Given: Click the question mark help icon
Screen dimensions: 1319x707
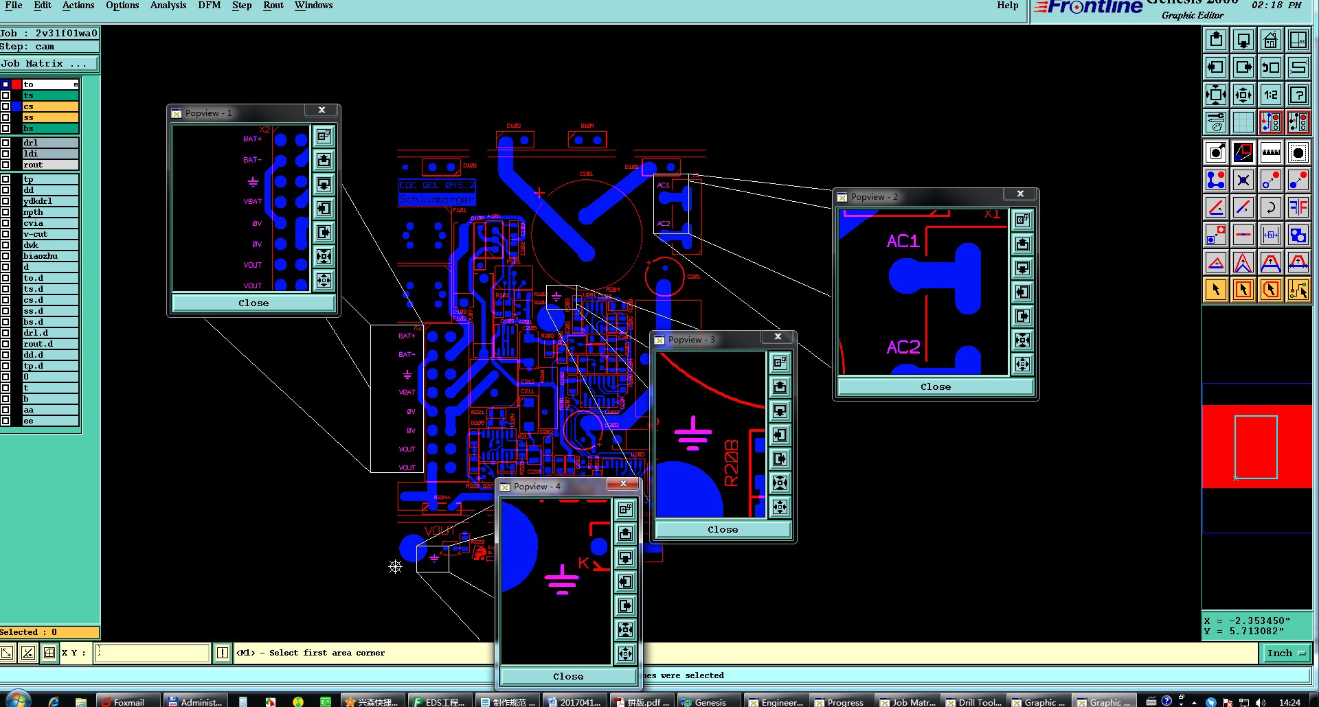Looking at the screenshot, I should tap(1298, 95).
